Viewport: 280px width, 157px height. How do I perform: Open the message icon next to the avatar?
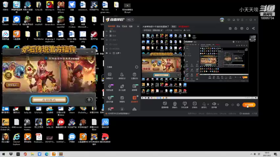click(229, 20)
